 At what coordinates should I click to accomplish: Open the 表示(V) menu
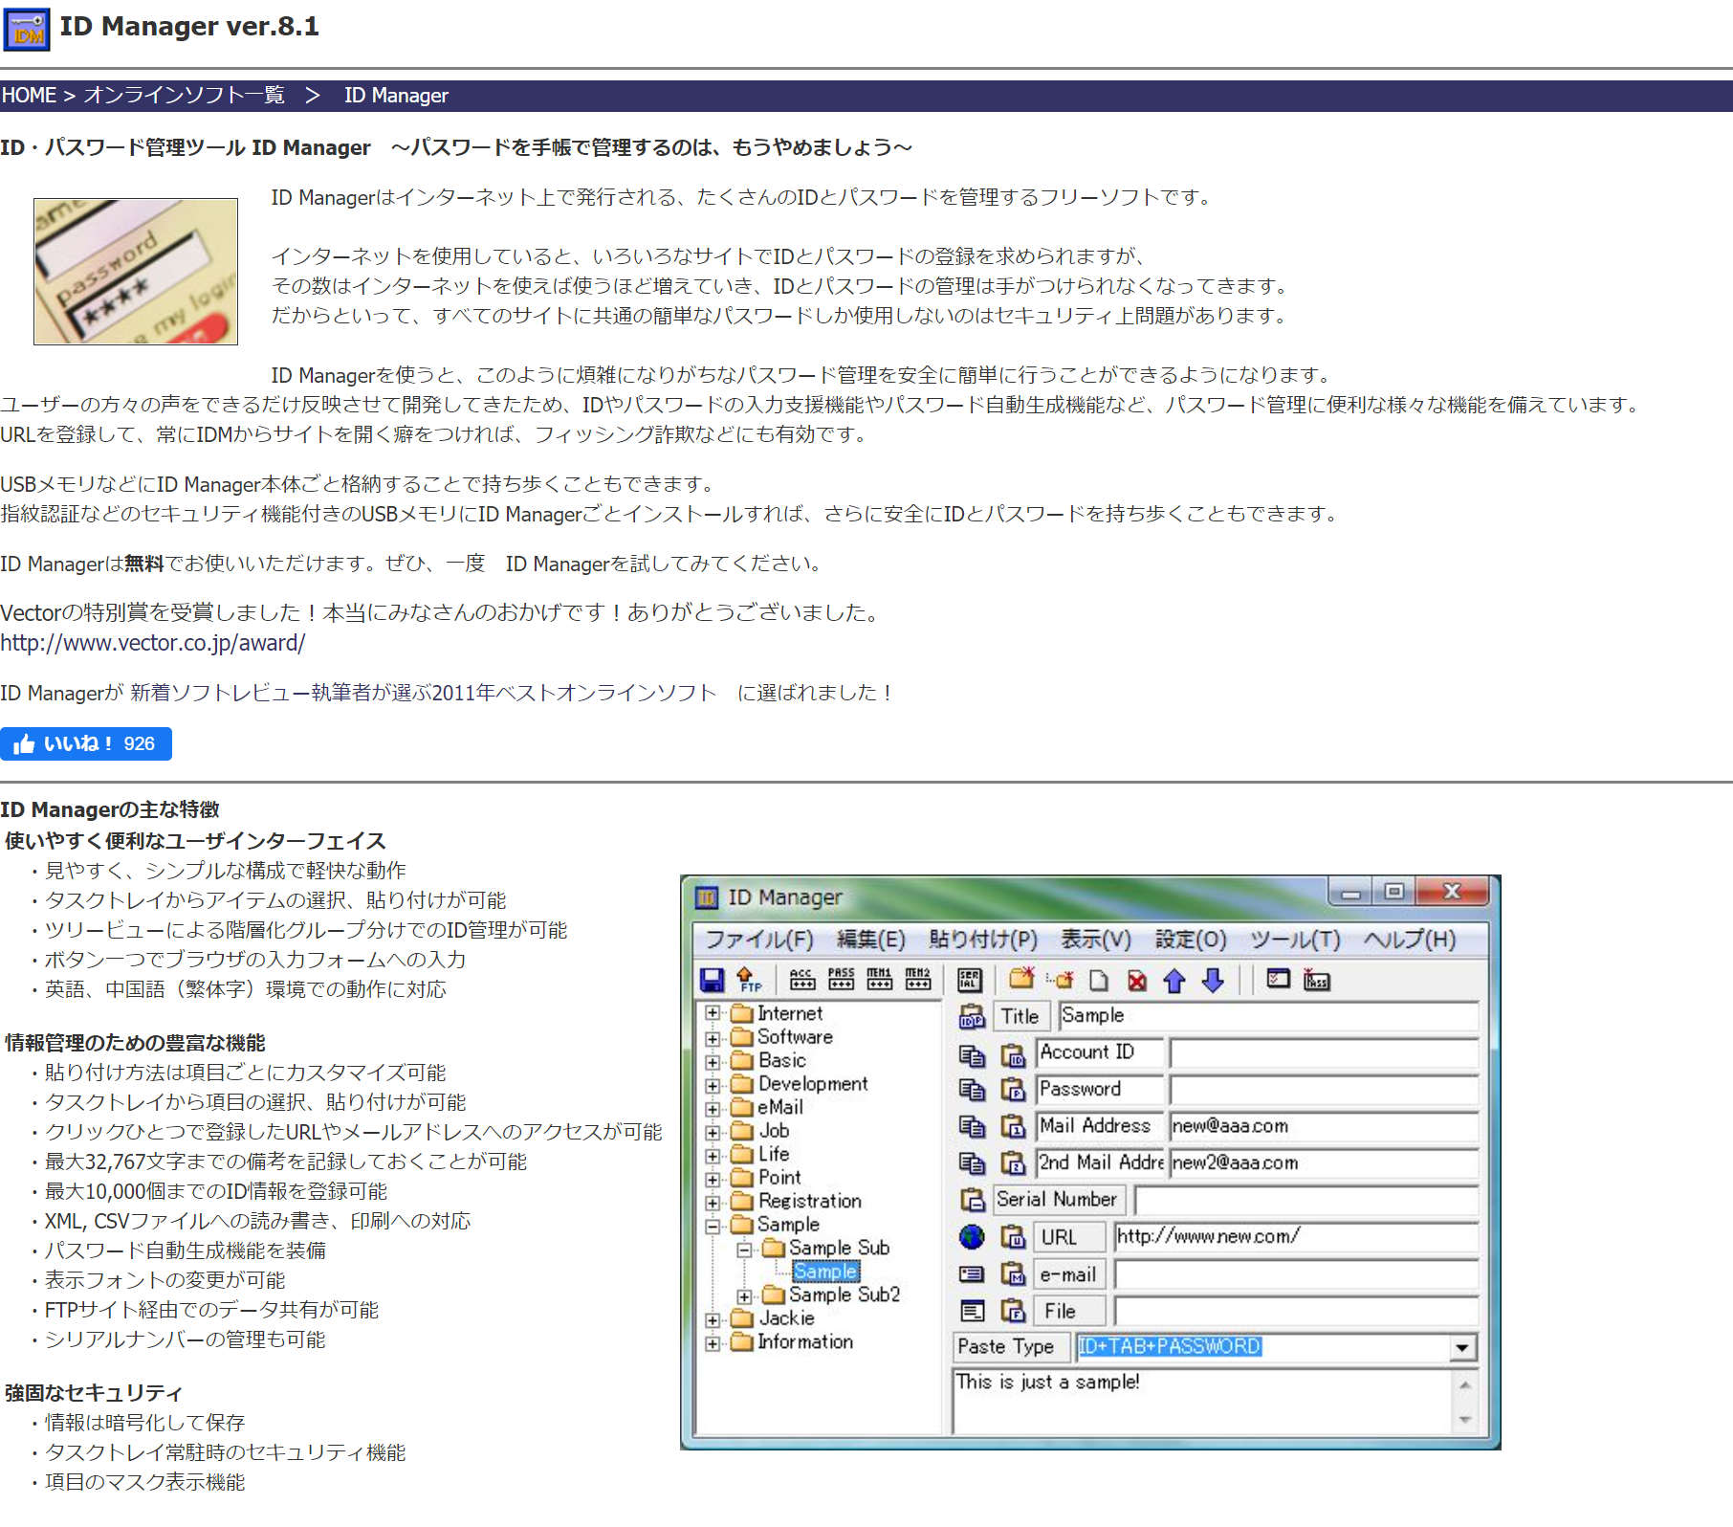[x=1096, y=940]
